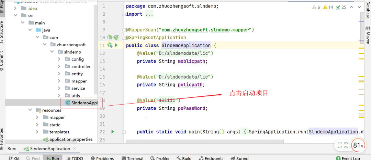Click the editor horizontal scrollbar
This screenshot has height=160, width=371.
point(205,142)
